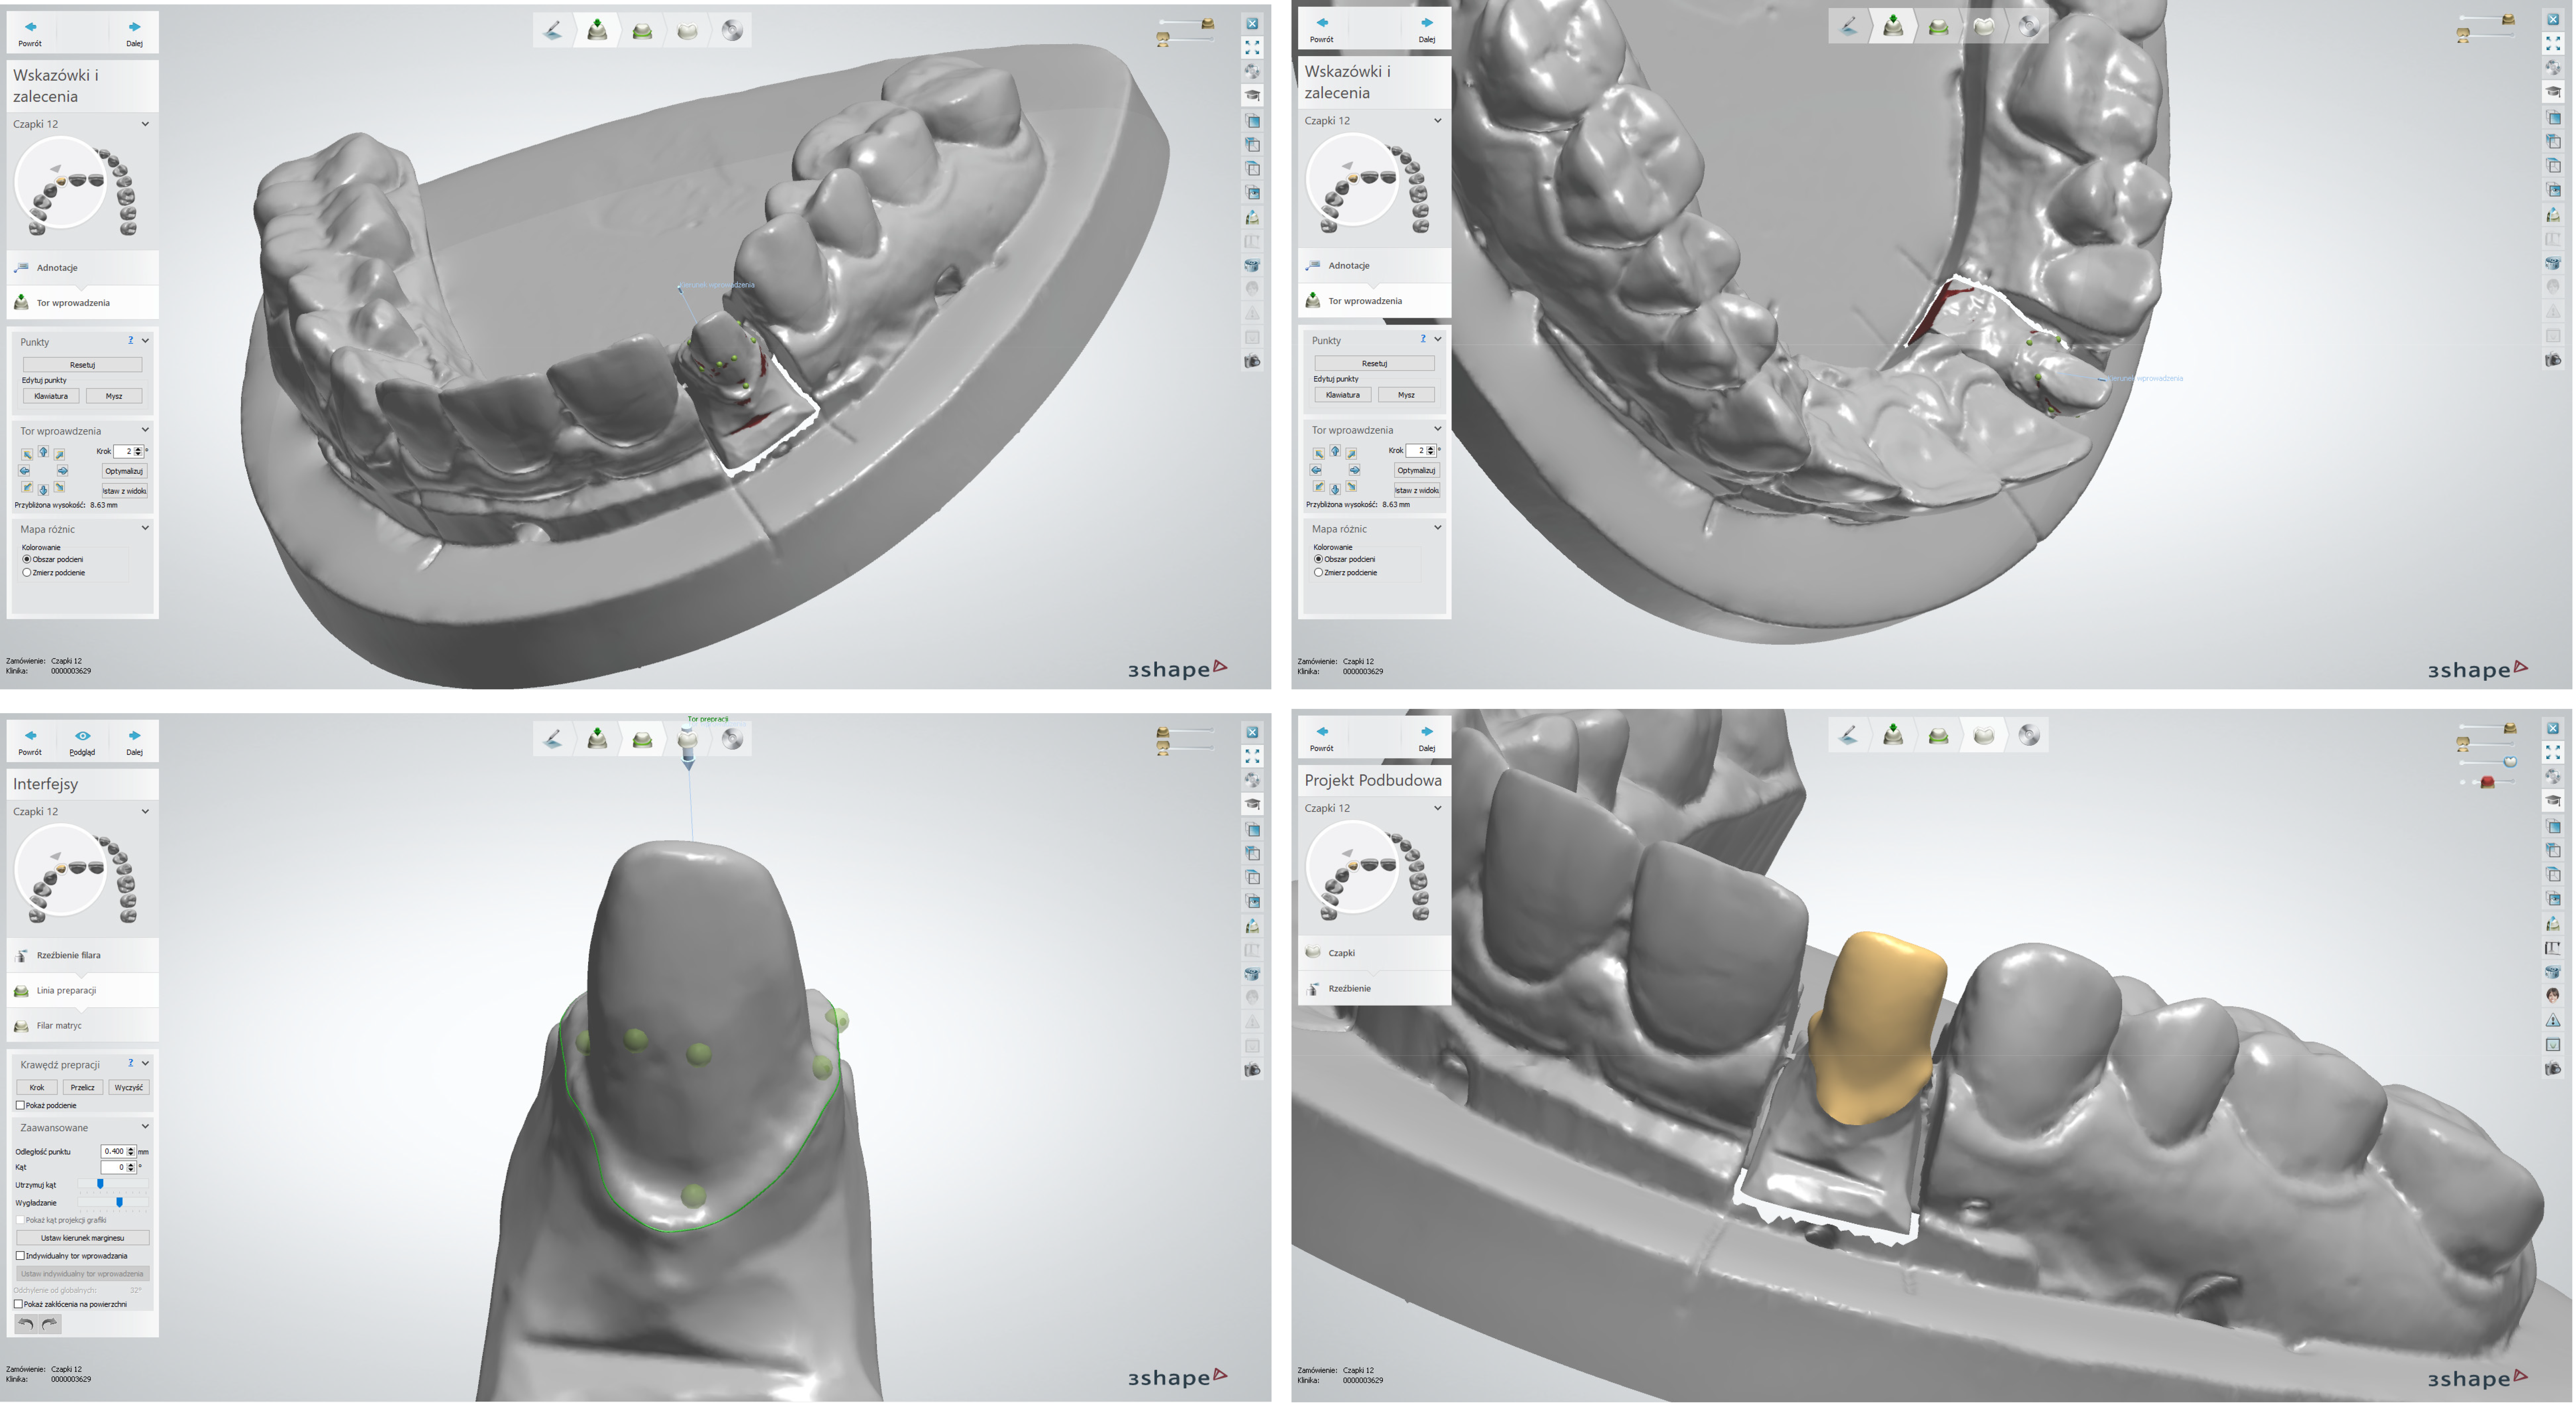Click the Utrzymuj kąt slider
The image size is (2576, 1410).
tap(113, 1184)
